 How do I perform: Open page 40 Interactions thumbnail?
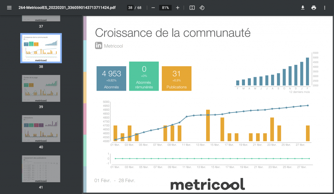[41, 128]
